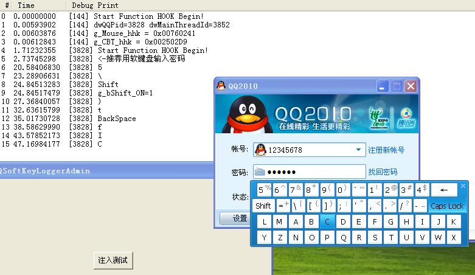Click the E key on soft keyboard
475x275 pixels.
tap(359, 221)
